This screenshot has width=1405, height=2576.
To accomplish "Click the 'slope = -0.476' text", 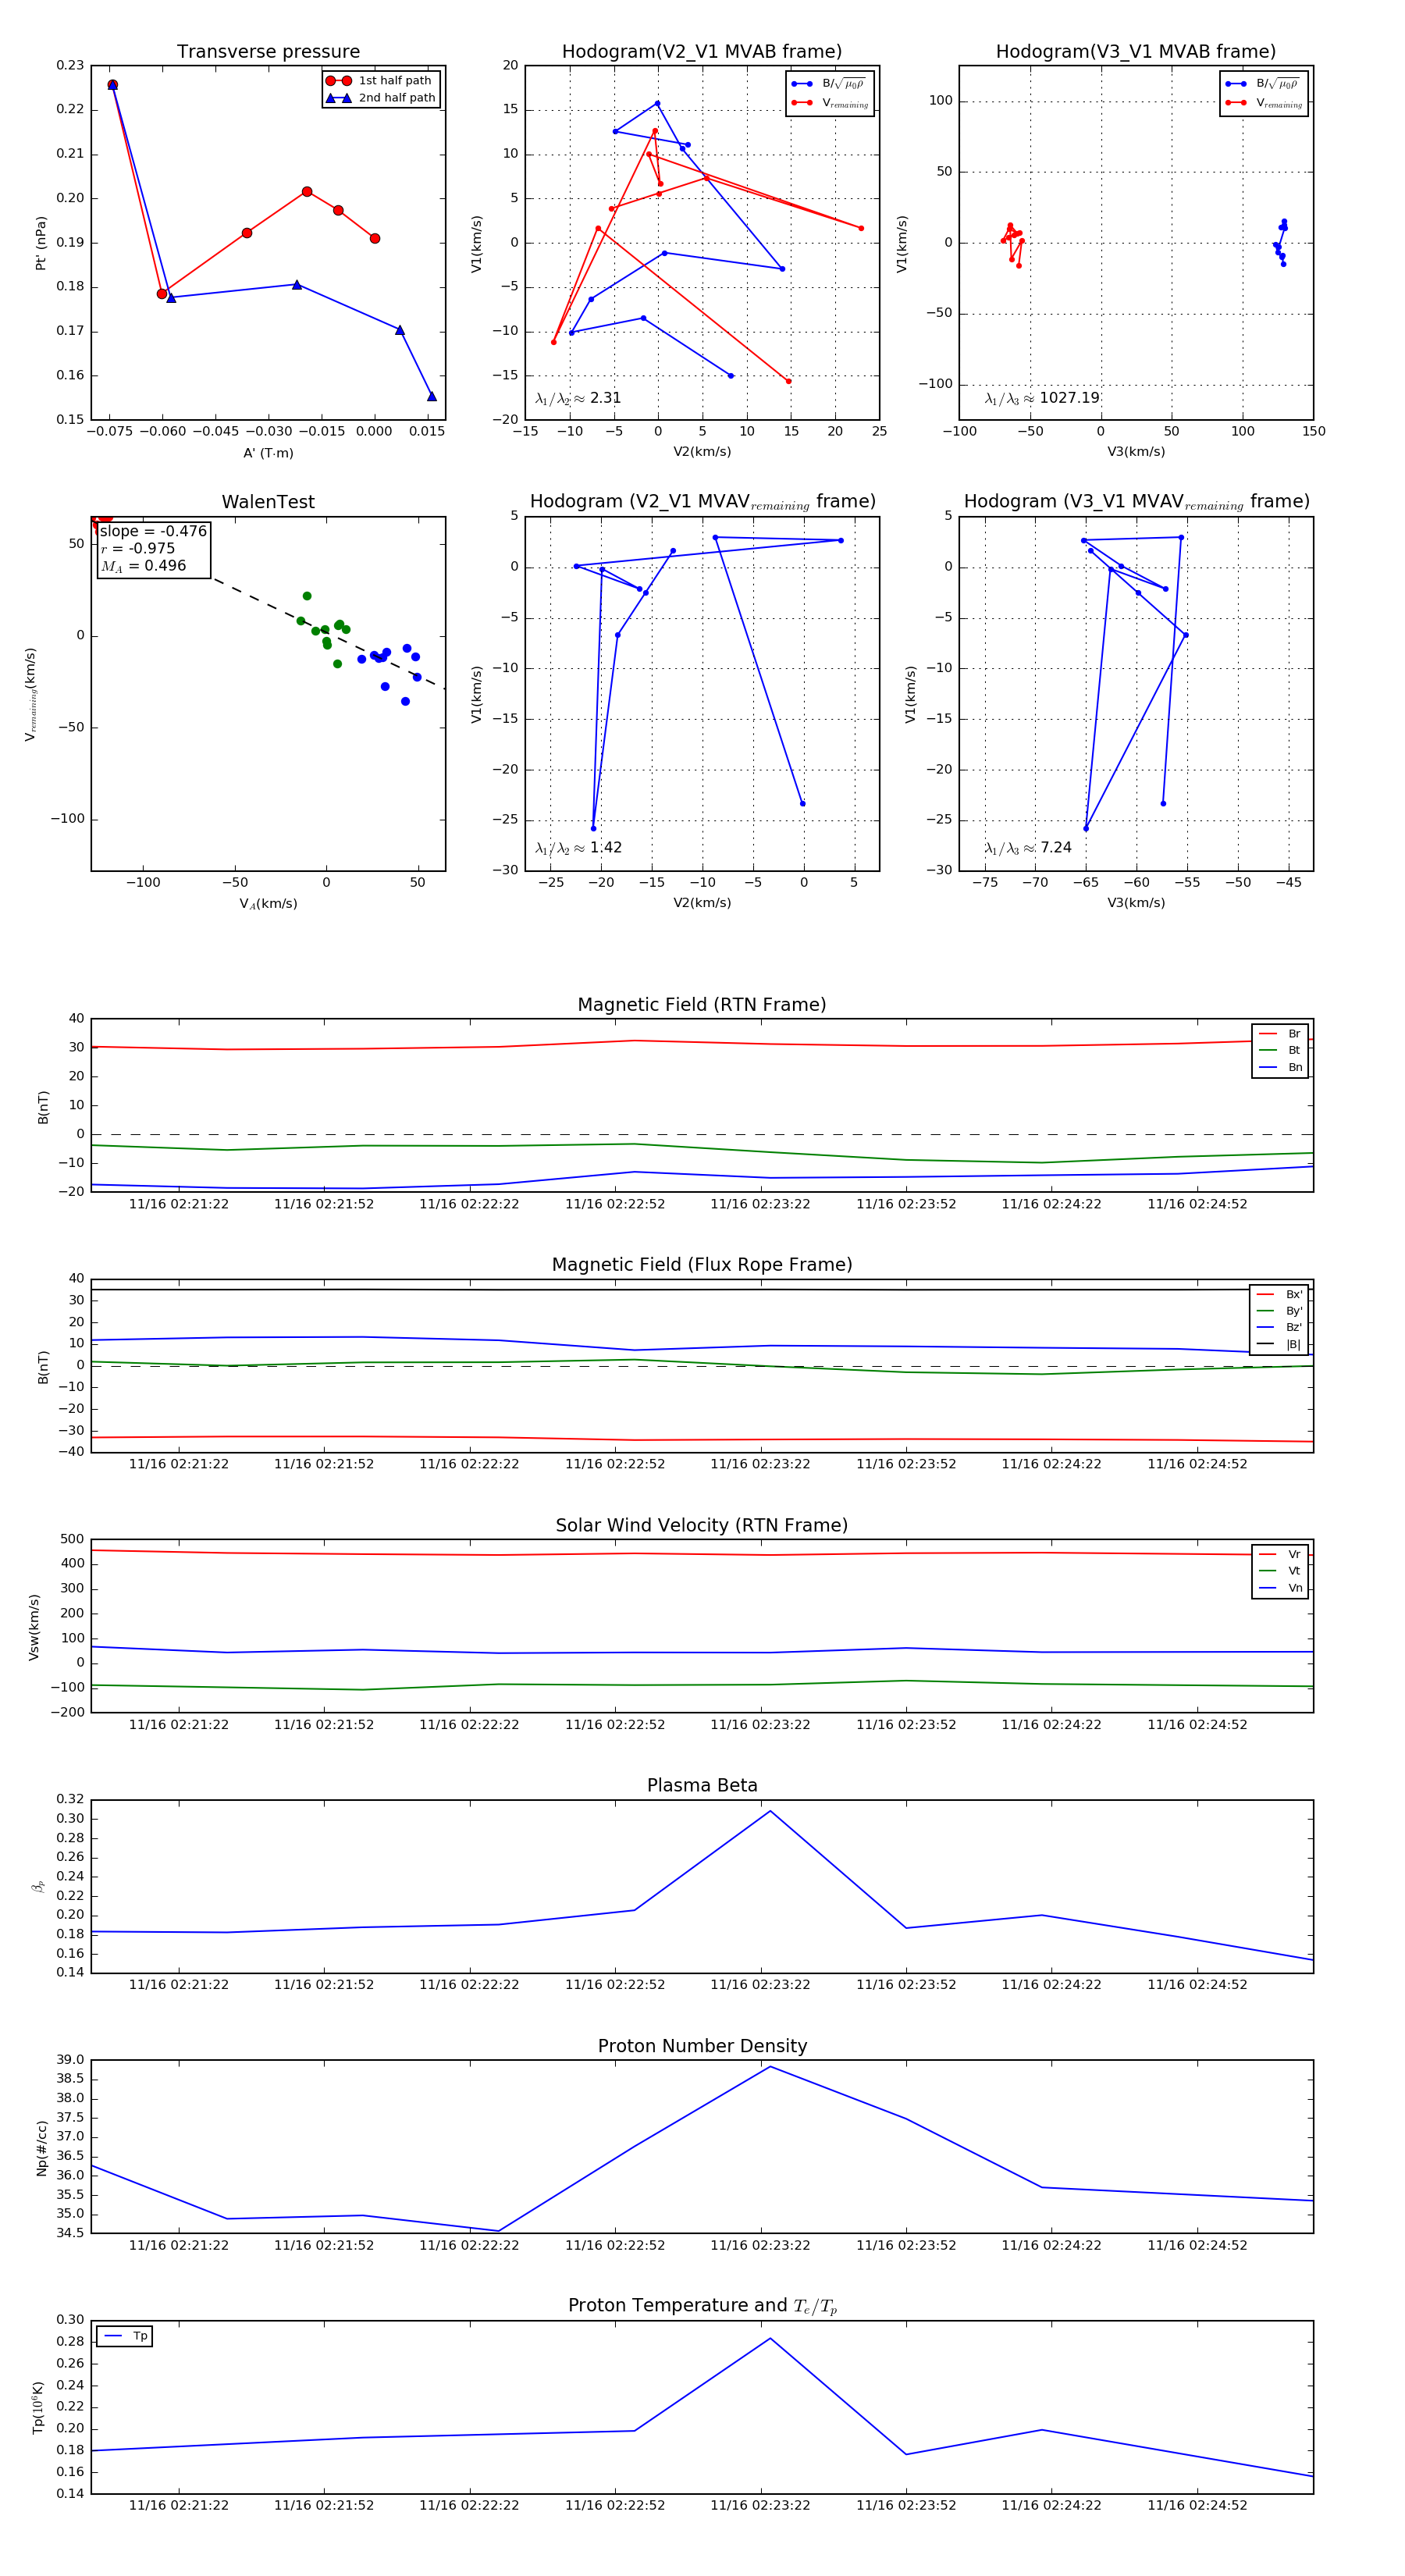I will [153, 531].
